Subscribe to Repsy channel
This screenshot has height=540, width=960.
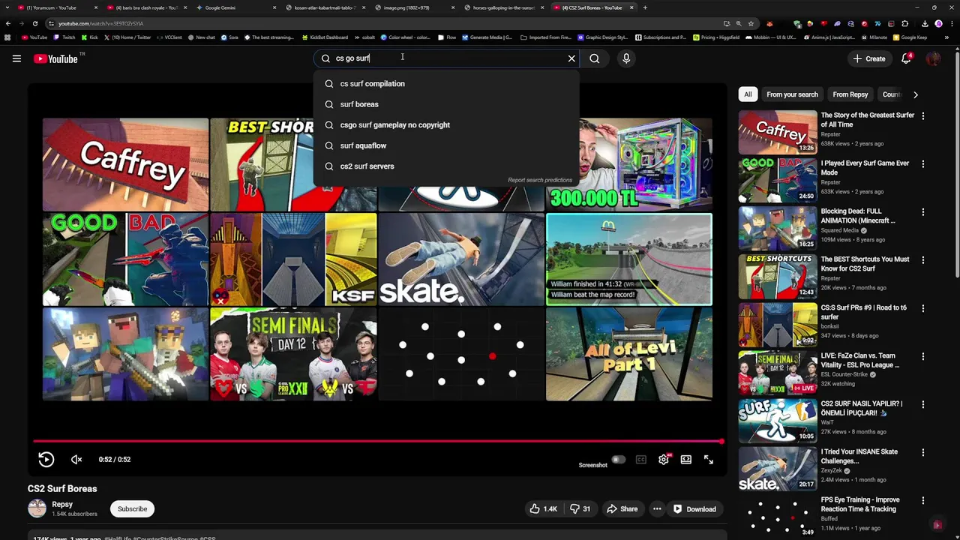pos(132,509)
